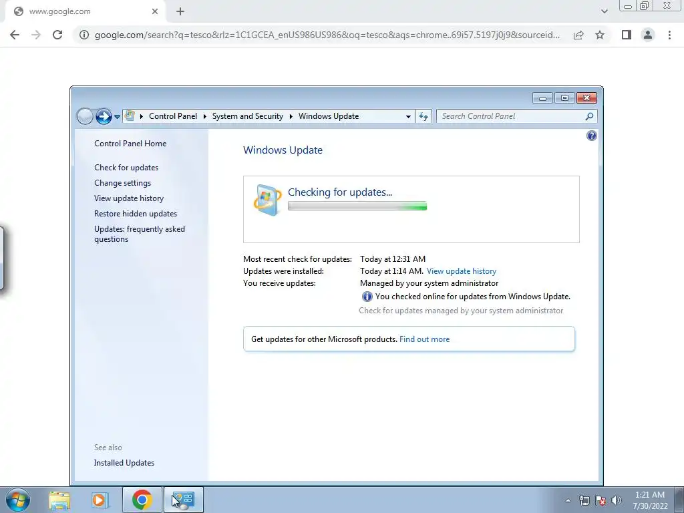Viewport: 684px width, 513px height.
Task: Reload the page in Chrome
Action: 57,35
